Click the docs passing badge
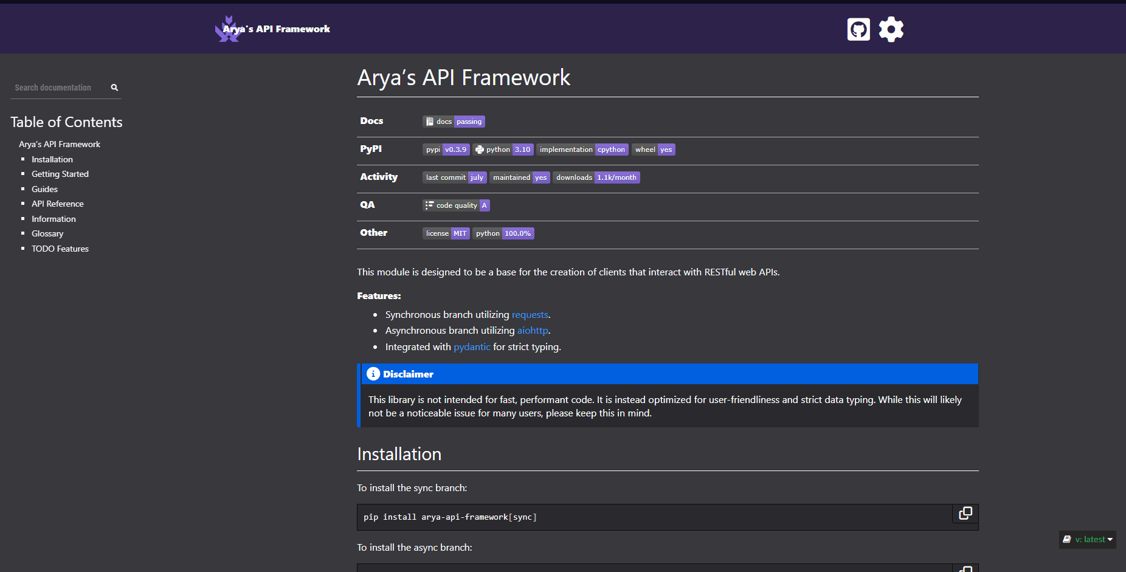1126x572 pixels. click(454, 122)
